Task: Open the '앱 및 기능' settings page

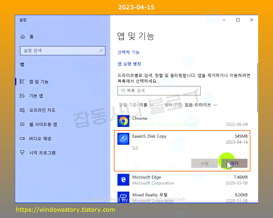Action: click(63, 82)
